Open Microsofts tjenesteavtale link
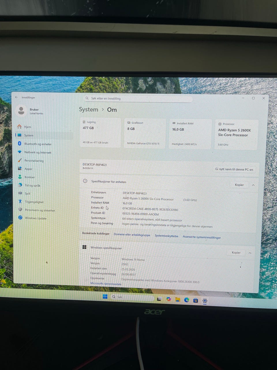 coord(106,284)
